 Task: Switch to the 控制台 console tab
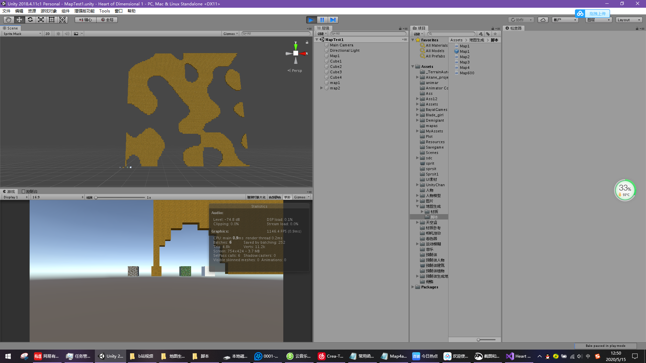click(x=30, y=192)
